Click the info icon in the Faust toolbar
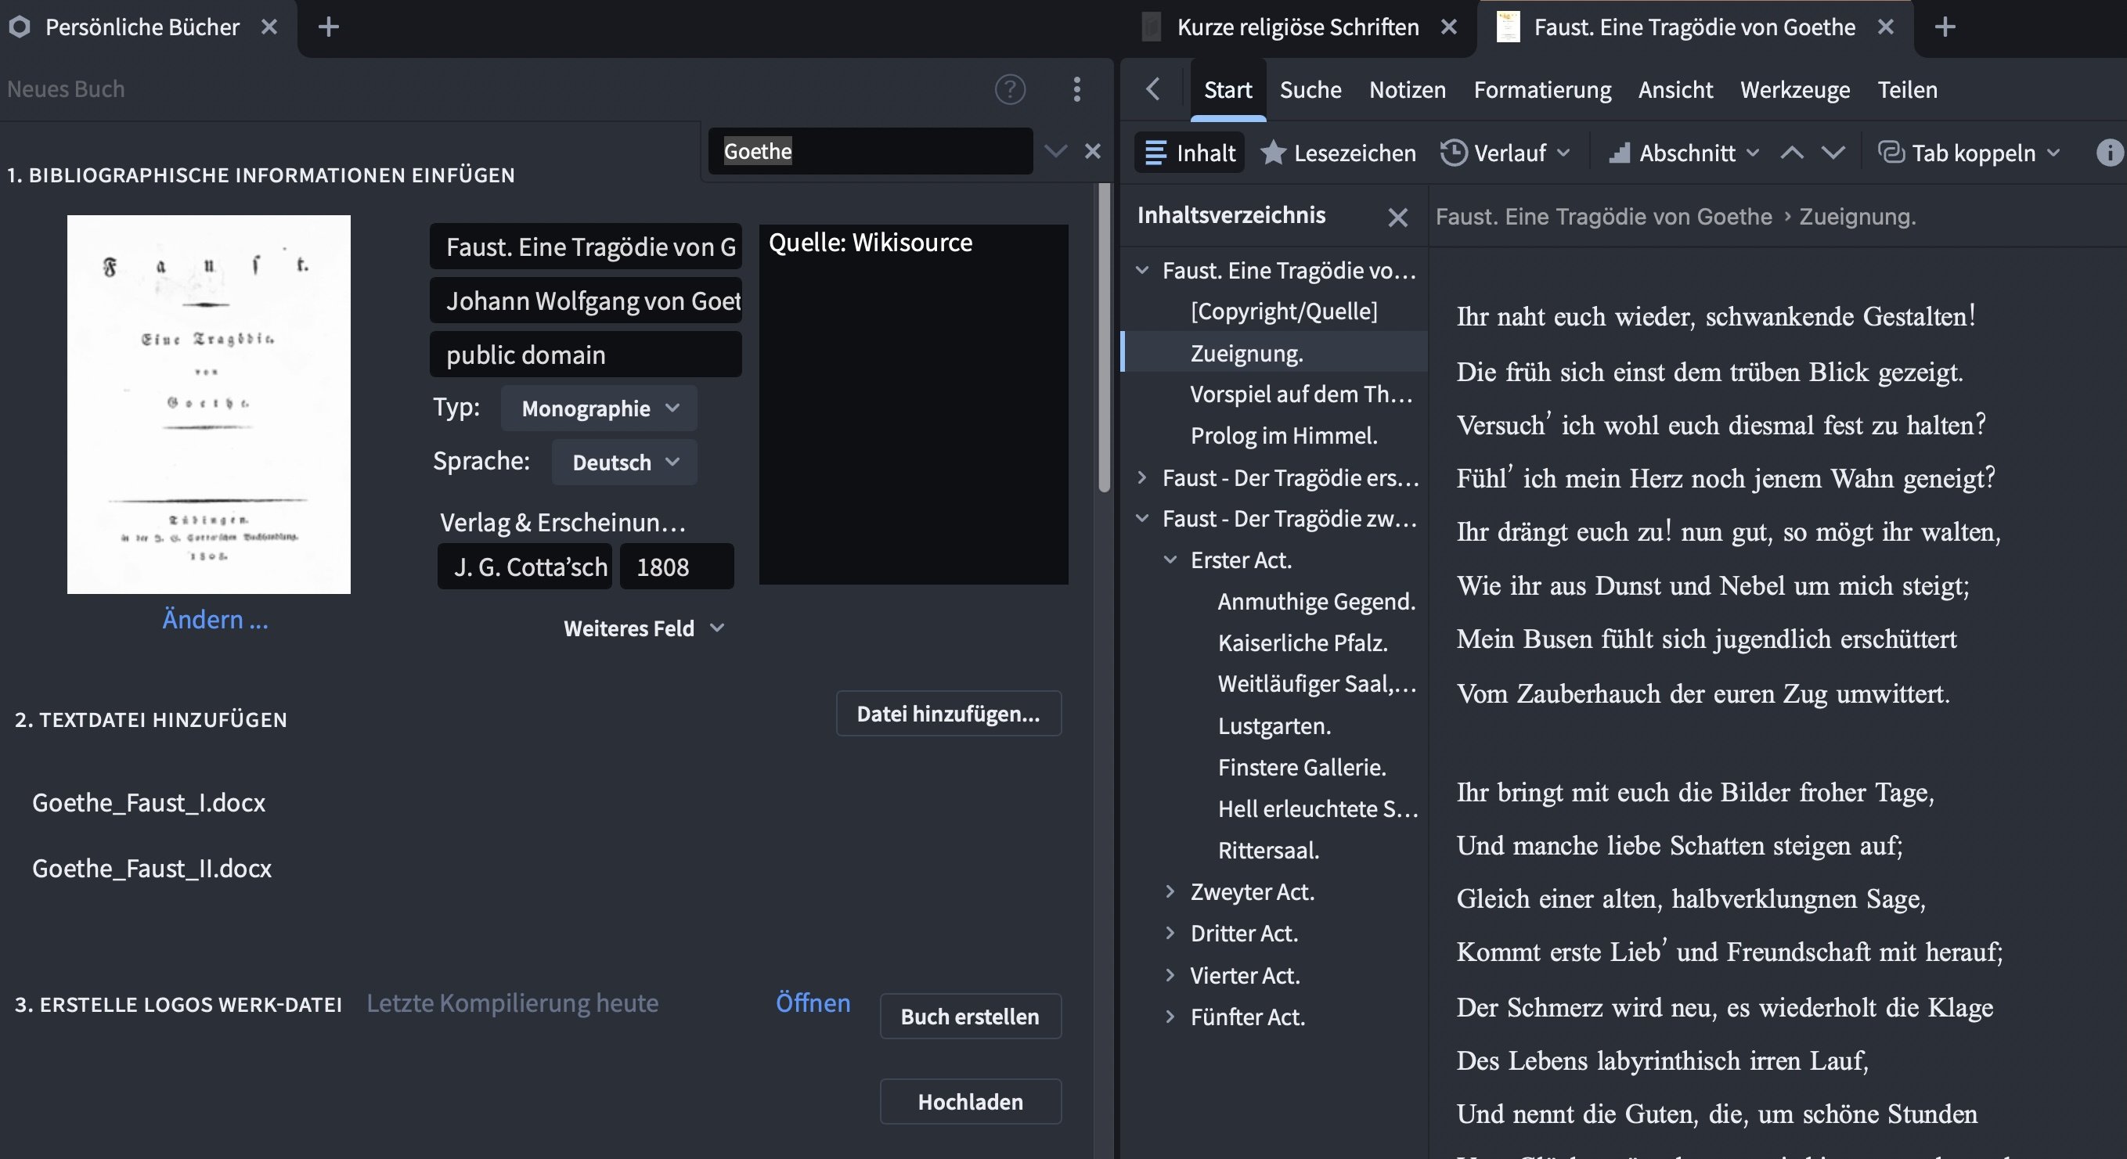The height and width of the screenshot is (1159, 2127). tap(2110, 153)
